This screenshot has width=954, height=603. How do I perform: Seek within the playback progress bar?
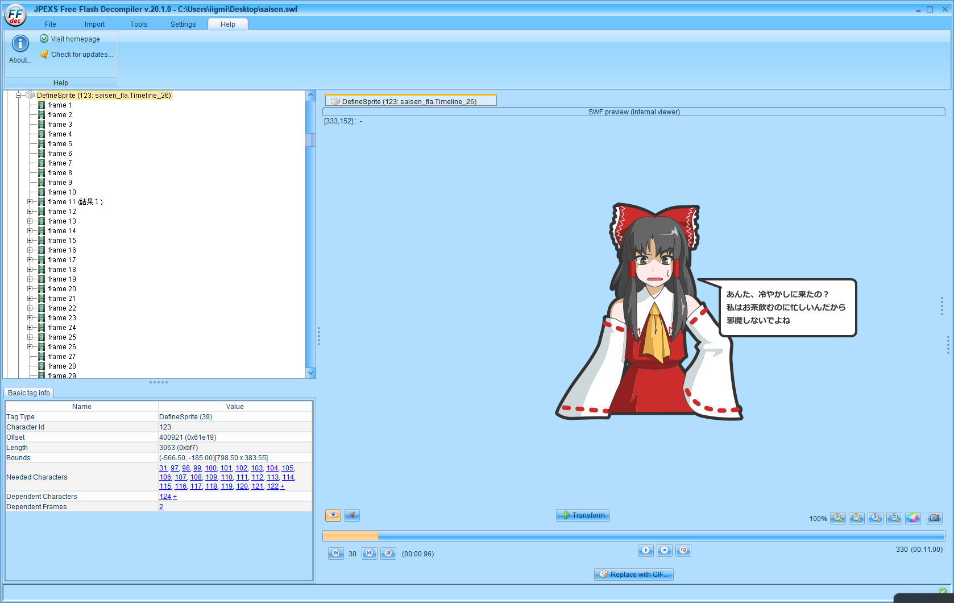[633, 536]
